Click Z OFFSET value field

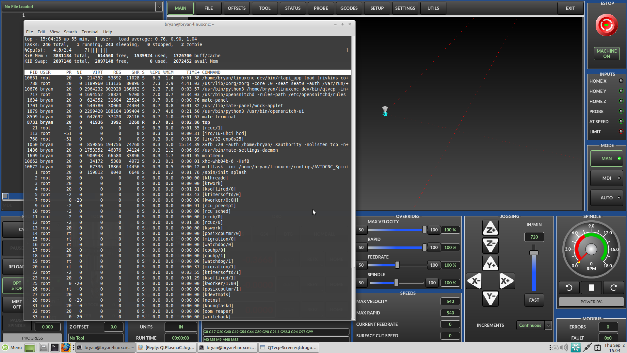click(113, 327)
